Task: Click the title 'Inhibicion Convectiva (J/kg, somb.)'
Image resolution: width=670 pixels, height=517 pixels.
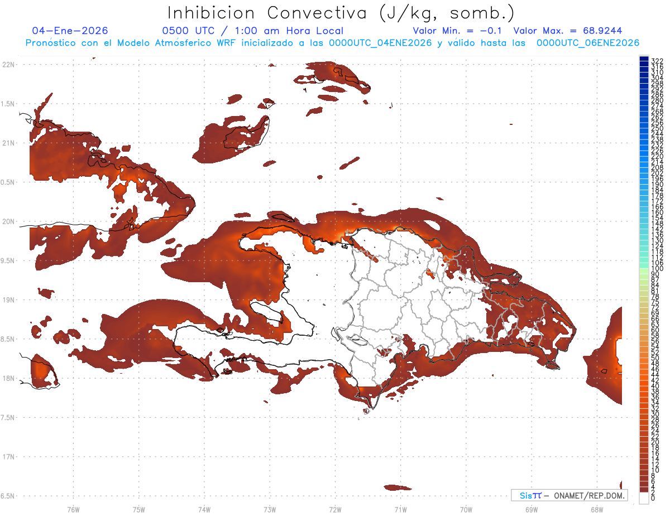Action: click(x=340, y=13)
